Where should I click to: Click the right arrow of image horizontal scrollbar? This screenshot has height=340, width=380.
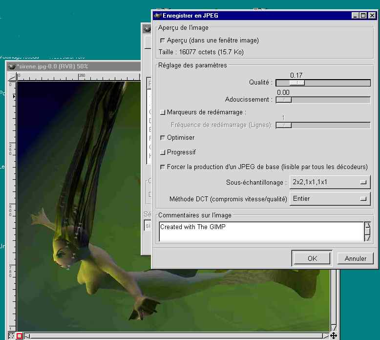pos(326,336)
